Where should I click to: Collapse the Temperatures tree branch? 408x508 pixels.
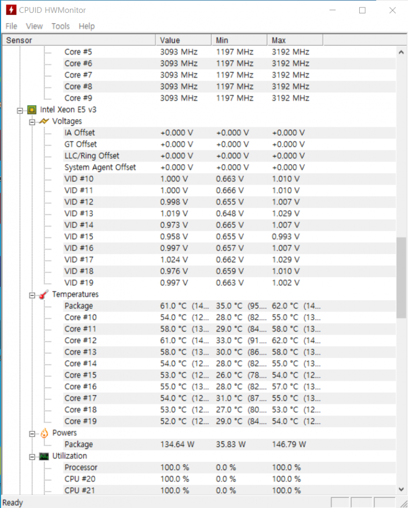coord(32,295)
